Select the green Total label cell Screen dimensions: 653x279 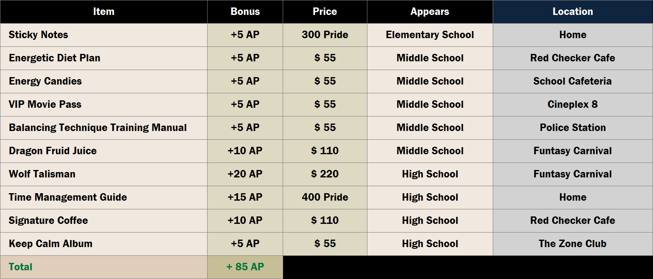pos(21,267)
